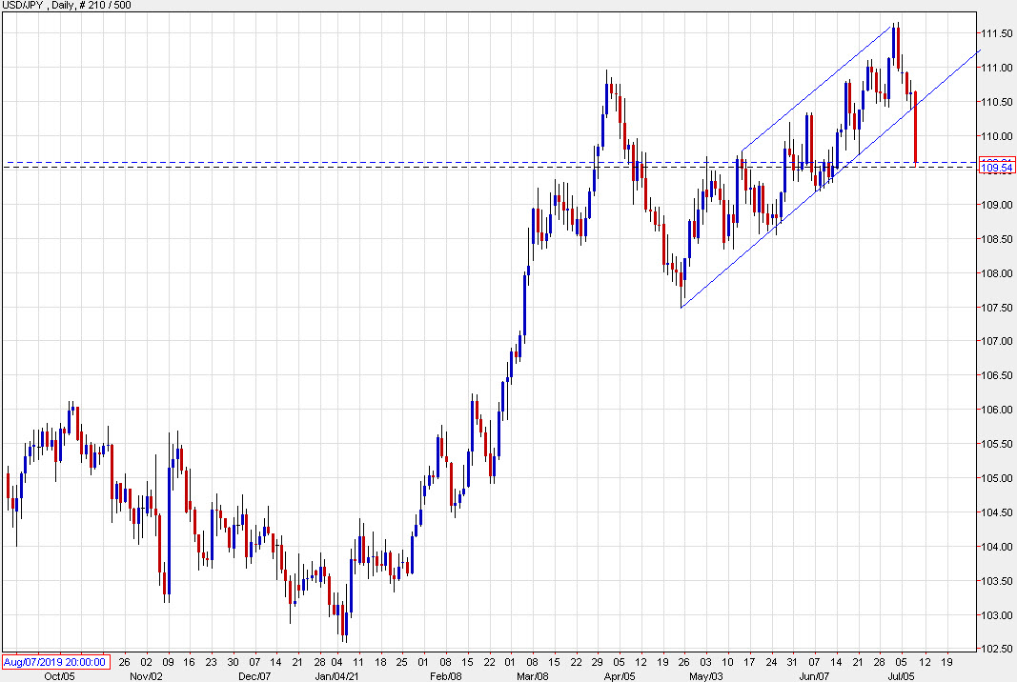
Task: Click the 106.00 price axis label
Action: [x=997, y=410]
